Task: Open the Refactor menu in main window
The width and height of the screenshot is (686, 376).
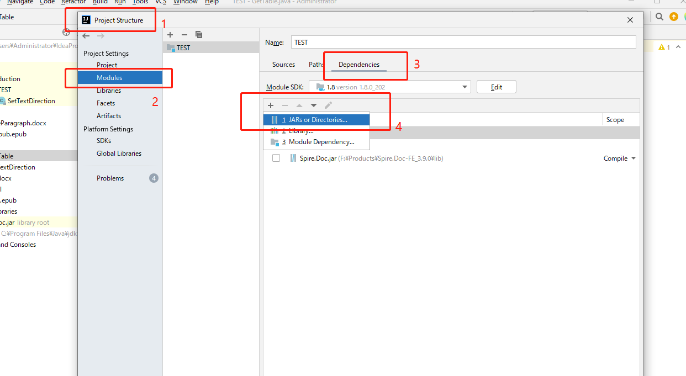Action: [x=73, y=2]
